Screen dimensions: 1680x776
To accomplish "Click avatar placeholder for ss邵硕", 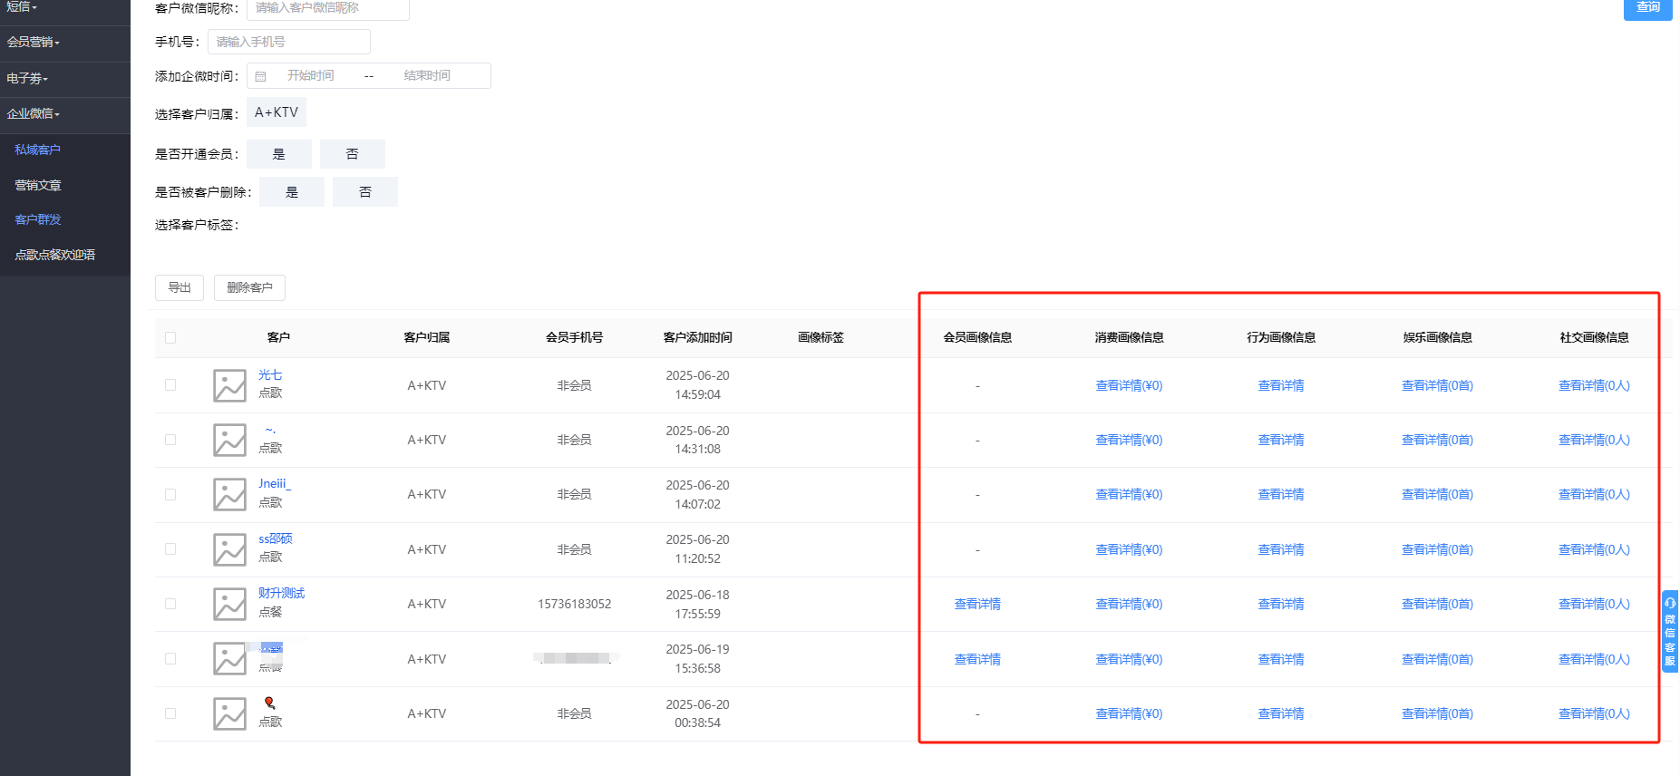I will (x=229, y=549).
